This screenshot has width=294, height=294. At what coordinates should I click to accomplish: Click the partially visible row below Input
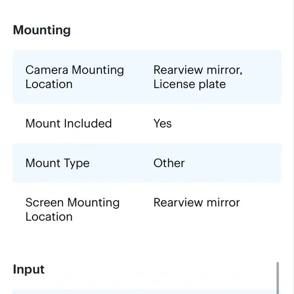[x=147, y=292]
